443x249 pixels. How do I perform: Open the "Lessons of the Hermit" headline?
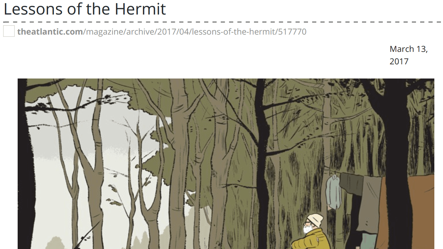point(85,9)
